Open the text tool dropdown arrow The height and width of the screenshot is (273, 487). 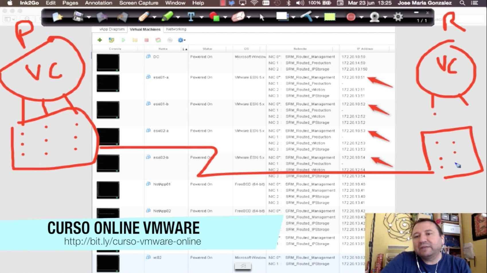pos(202,17)
